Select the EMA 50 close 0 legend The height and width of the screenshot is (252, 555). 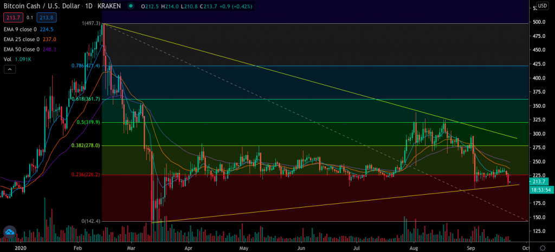pyautogui.click(x=30, y=49)
